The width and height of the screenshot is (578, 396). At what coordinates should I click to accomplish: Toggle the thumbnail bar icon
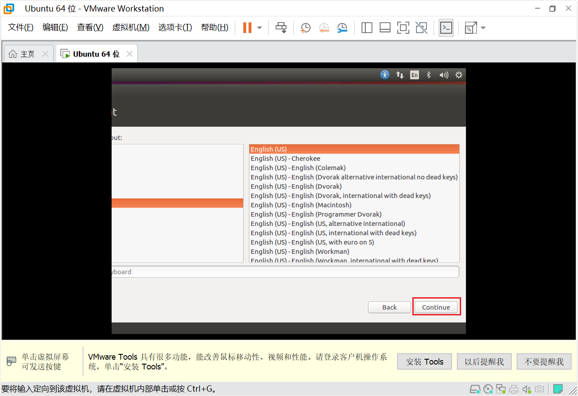coord(385,27)
